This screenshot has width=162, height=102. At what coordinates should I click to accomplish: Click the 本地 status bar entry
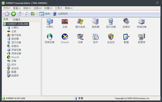click(x=79, y=98)
